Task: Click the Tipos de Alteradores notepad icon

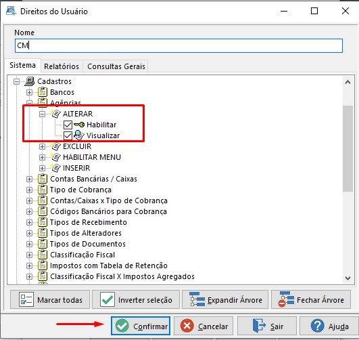Action: [43, 233]
